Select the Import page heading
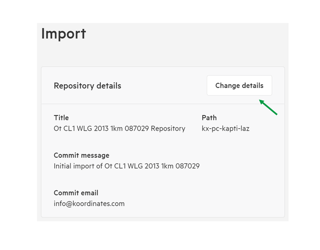 pos(64,34)
